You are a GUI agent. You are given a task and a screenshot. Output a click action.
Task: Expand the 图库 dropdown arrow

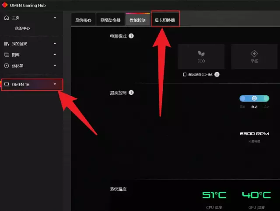(x=55, y=55)
